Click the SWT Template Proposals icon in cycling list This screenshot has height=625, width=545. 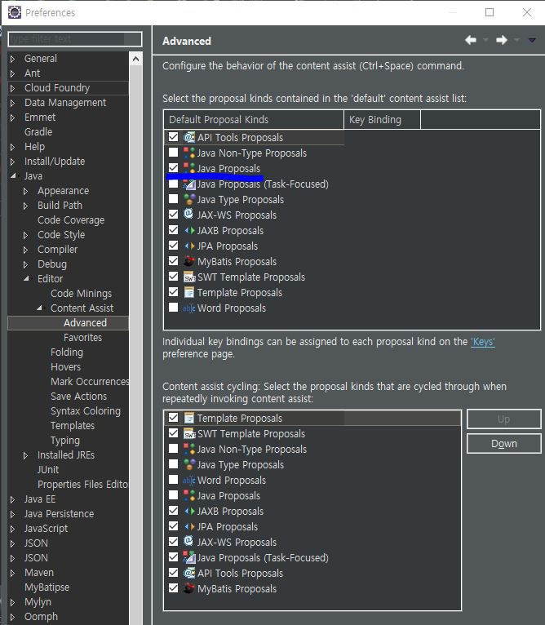tap(189, 434)
